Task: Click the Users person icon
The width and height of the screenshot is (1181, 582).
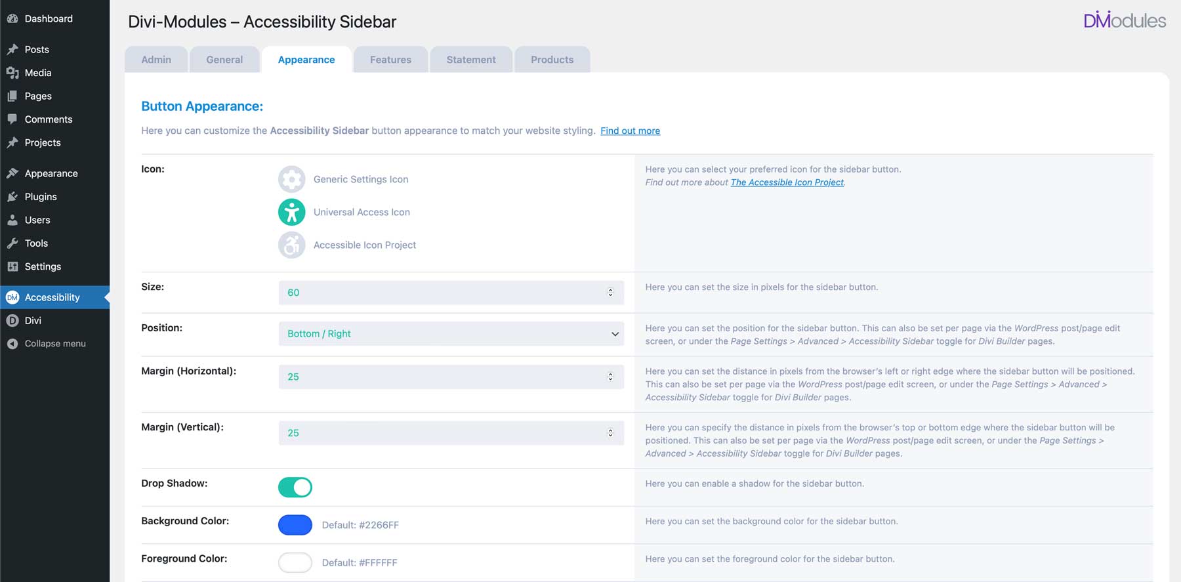Action: [12, 220]
